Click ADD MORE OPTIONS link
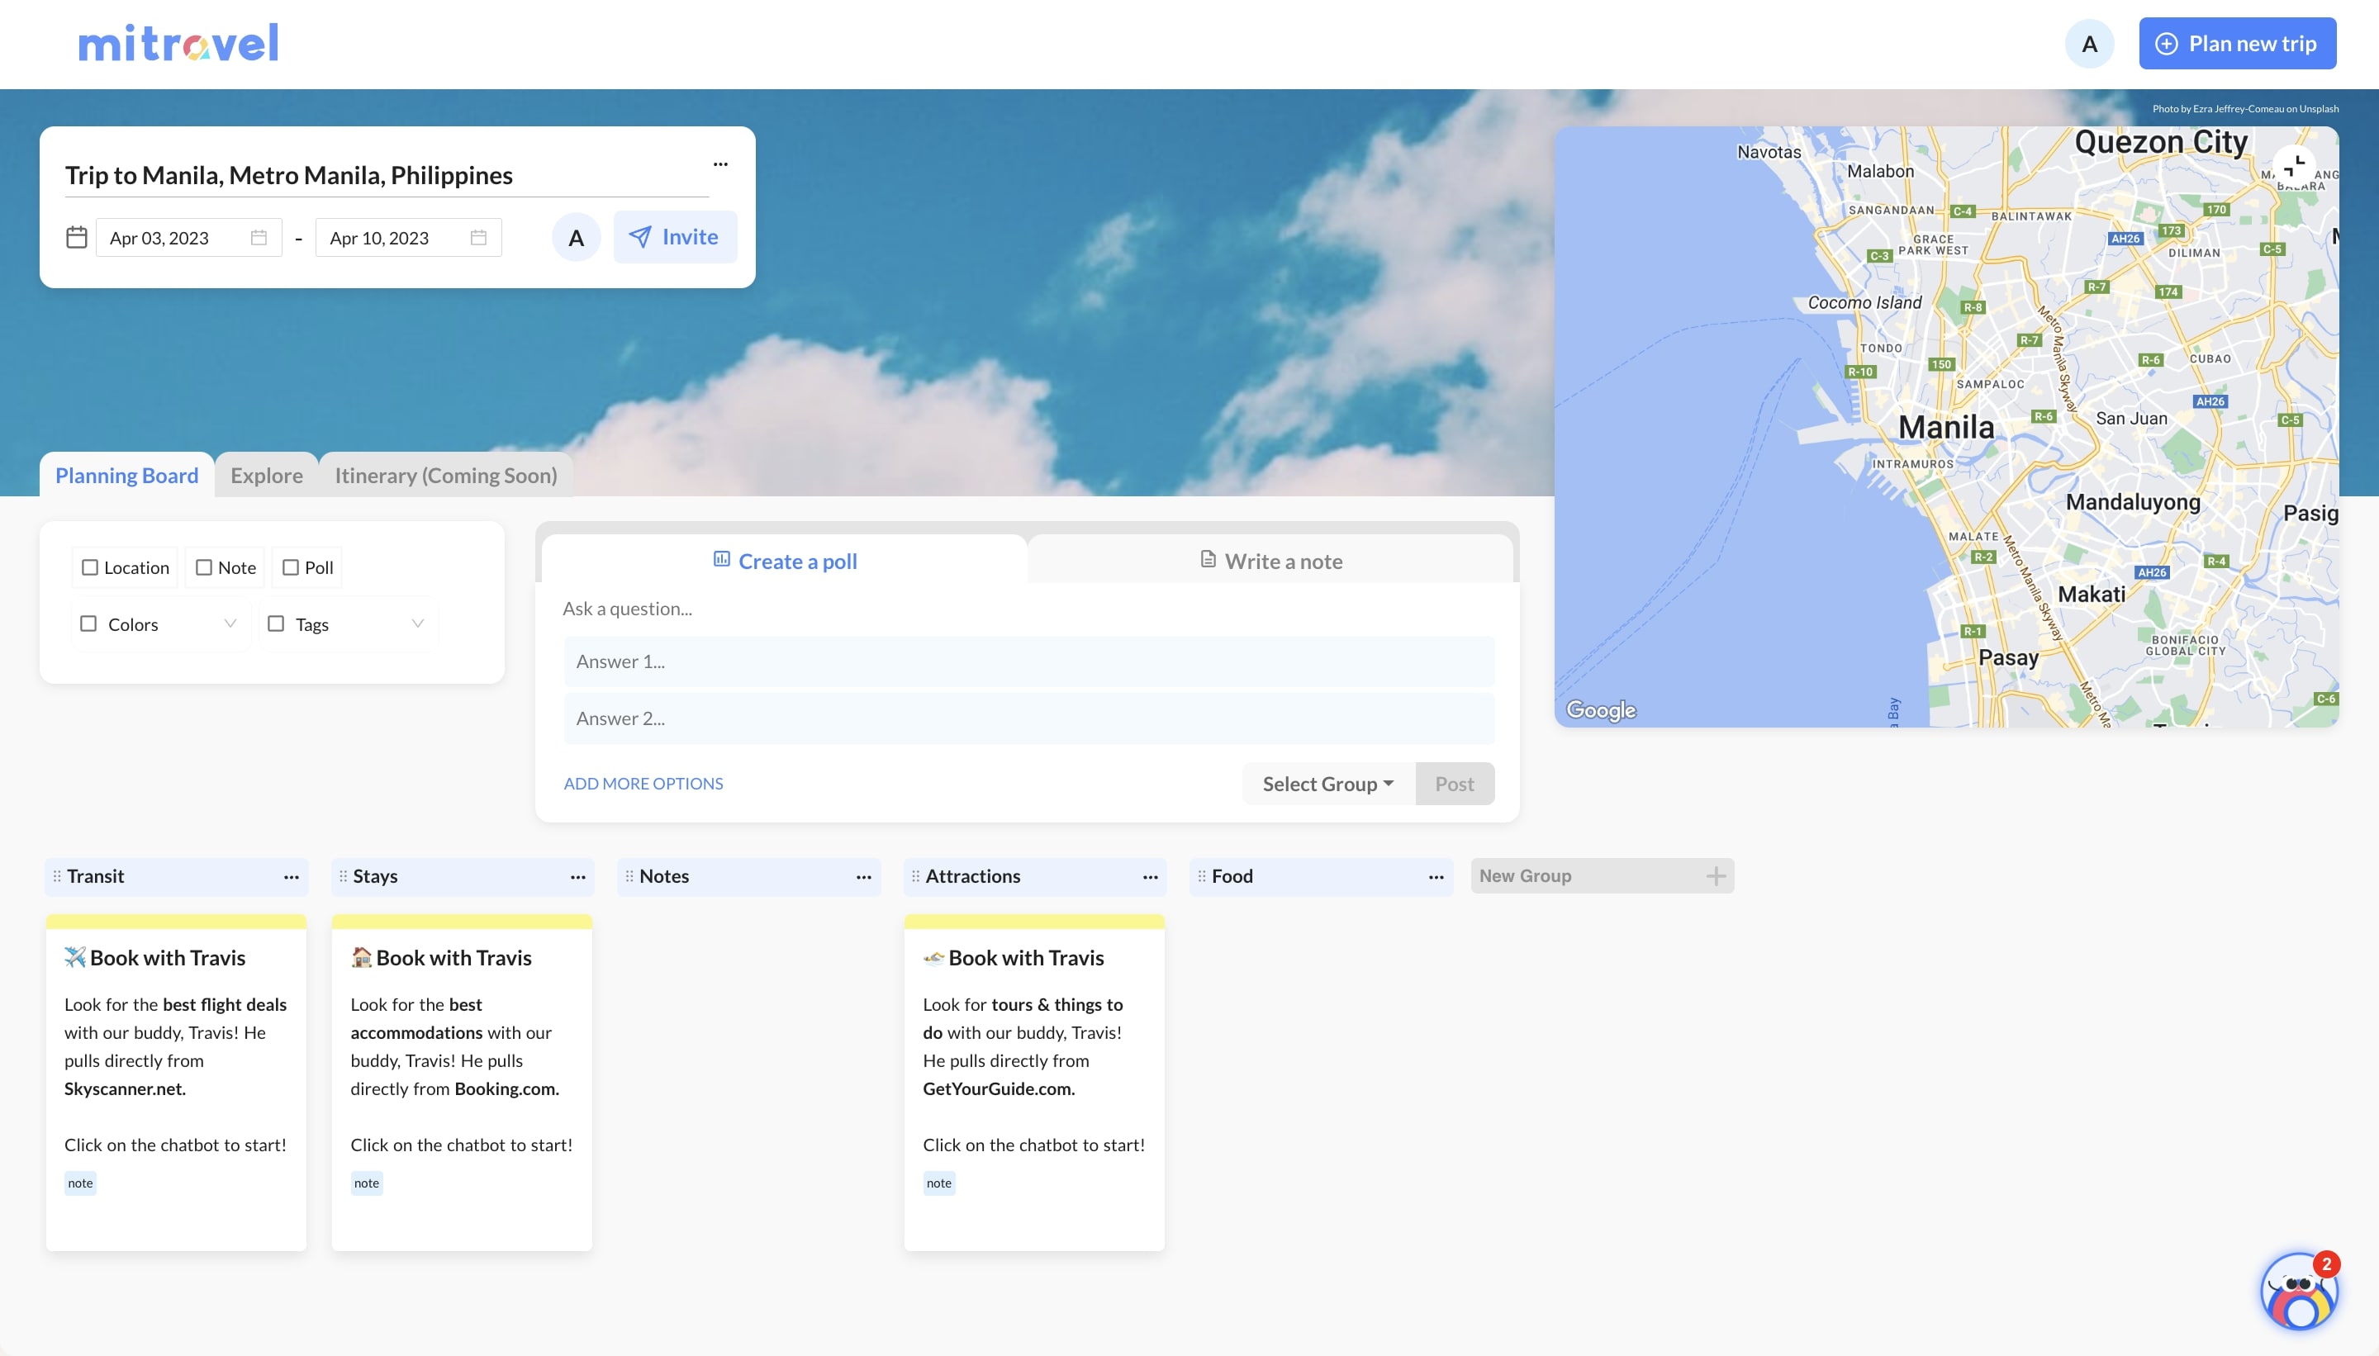 pyautogui.click(x=643, y=785)
